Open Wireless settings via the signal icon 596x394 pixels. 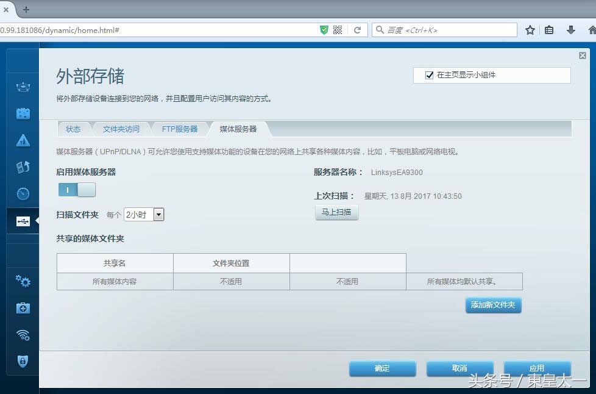[x=23, y=335]
